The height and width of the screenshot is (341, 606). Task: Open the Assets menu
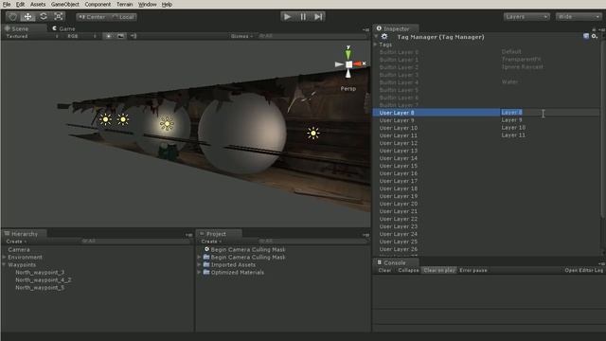click(x=38, y=4)
